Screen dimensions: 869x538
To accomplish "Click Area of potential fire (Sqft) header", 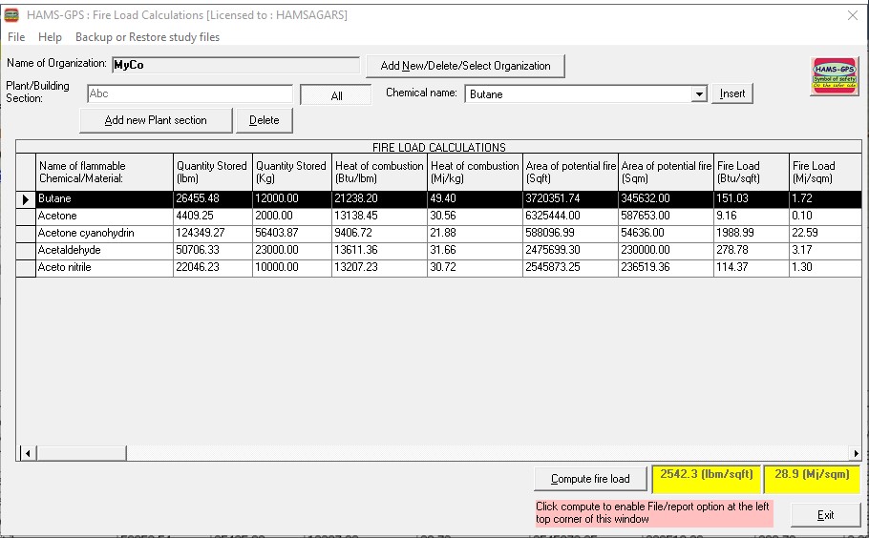I will coord(570,172).
